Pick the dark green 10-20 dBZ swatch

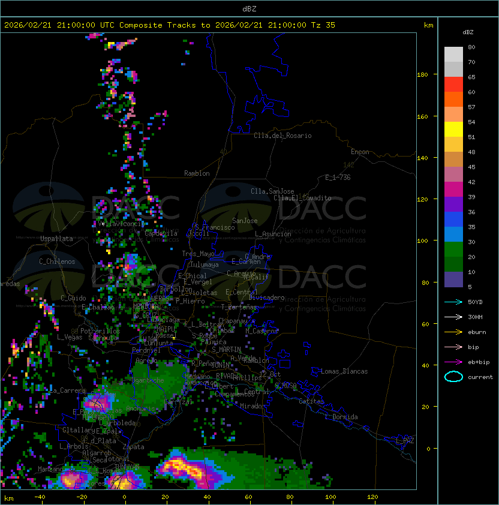pos(453,264)
